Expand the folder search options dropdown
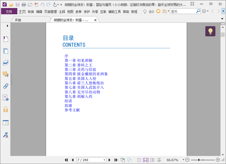 (x=168, y=11)
